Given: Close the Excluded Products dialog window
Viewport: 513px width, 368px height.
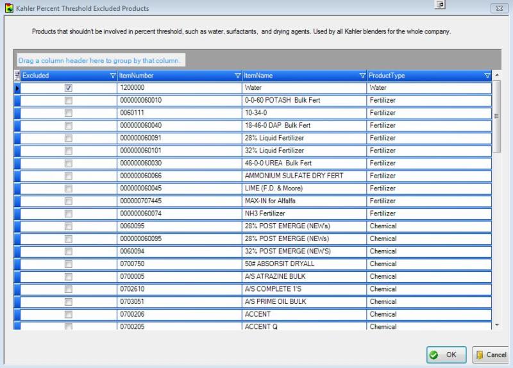Looking at the screenshot, I should coord(498,8).
